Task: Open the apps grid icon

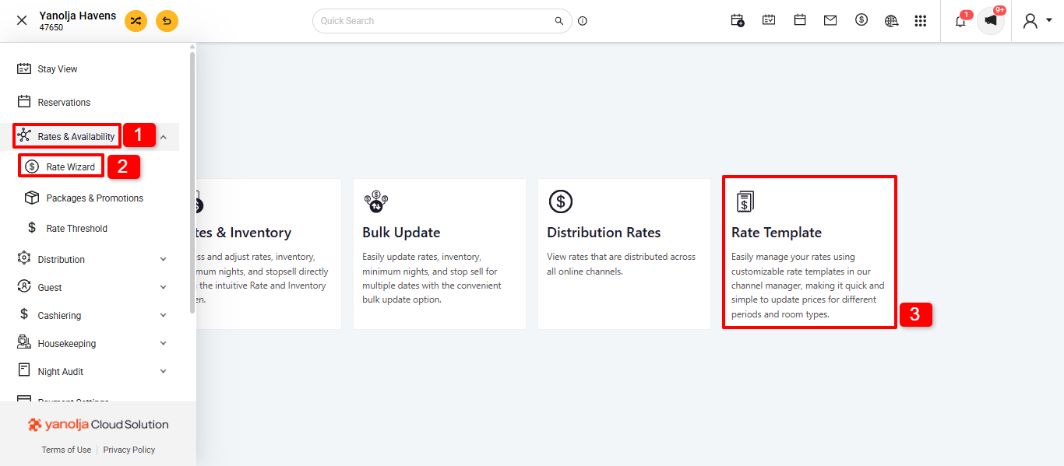Action: pos(921,21)
